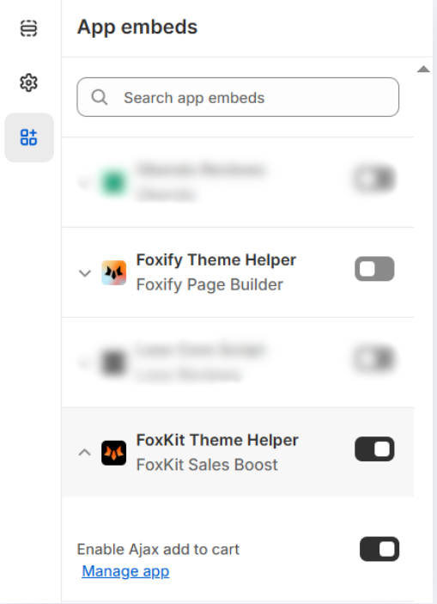Collapse the FoxKit Theme Helper settings
This screenshot has height=604, width=437.
click(x=85, y=452)
